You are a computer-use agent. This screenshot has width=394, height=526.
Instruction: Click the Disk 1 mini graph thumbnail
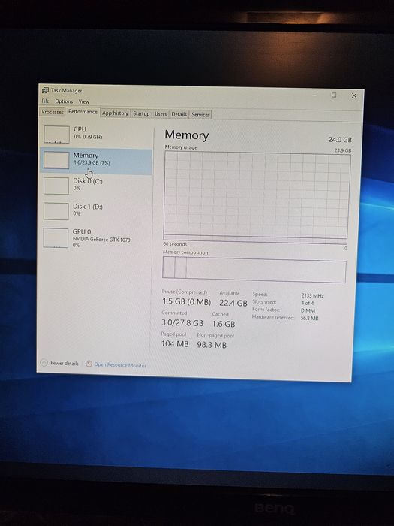point(56,211)
